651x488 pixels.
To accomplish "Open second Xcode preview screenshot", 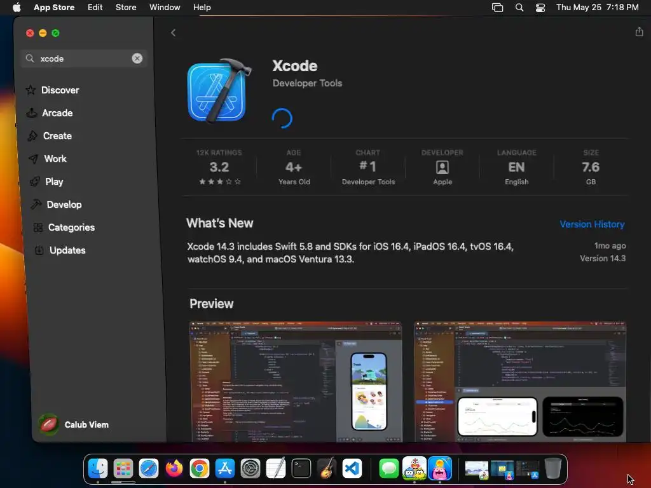I will click(520, 382).
